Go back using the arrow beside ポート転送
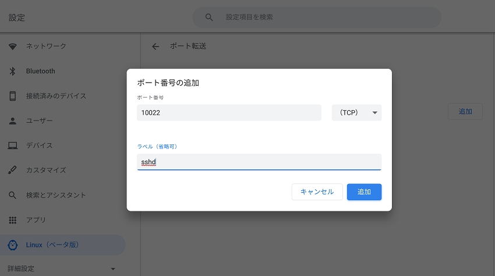 155,47
